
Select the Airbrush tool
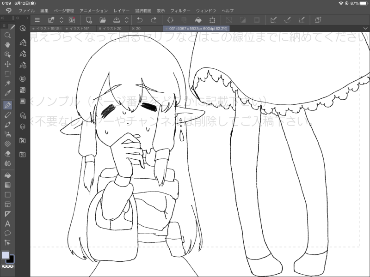click(x=7, y=134)
